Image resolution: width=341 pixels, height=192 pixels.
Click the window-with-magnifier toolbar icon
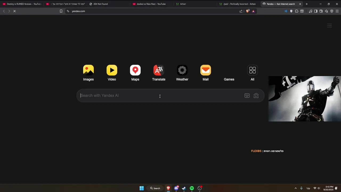(x=302, y=11)
